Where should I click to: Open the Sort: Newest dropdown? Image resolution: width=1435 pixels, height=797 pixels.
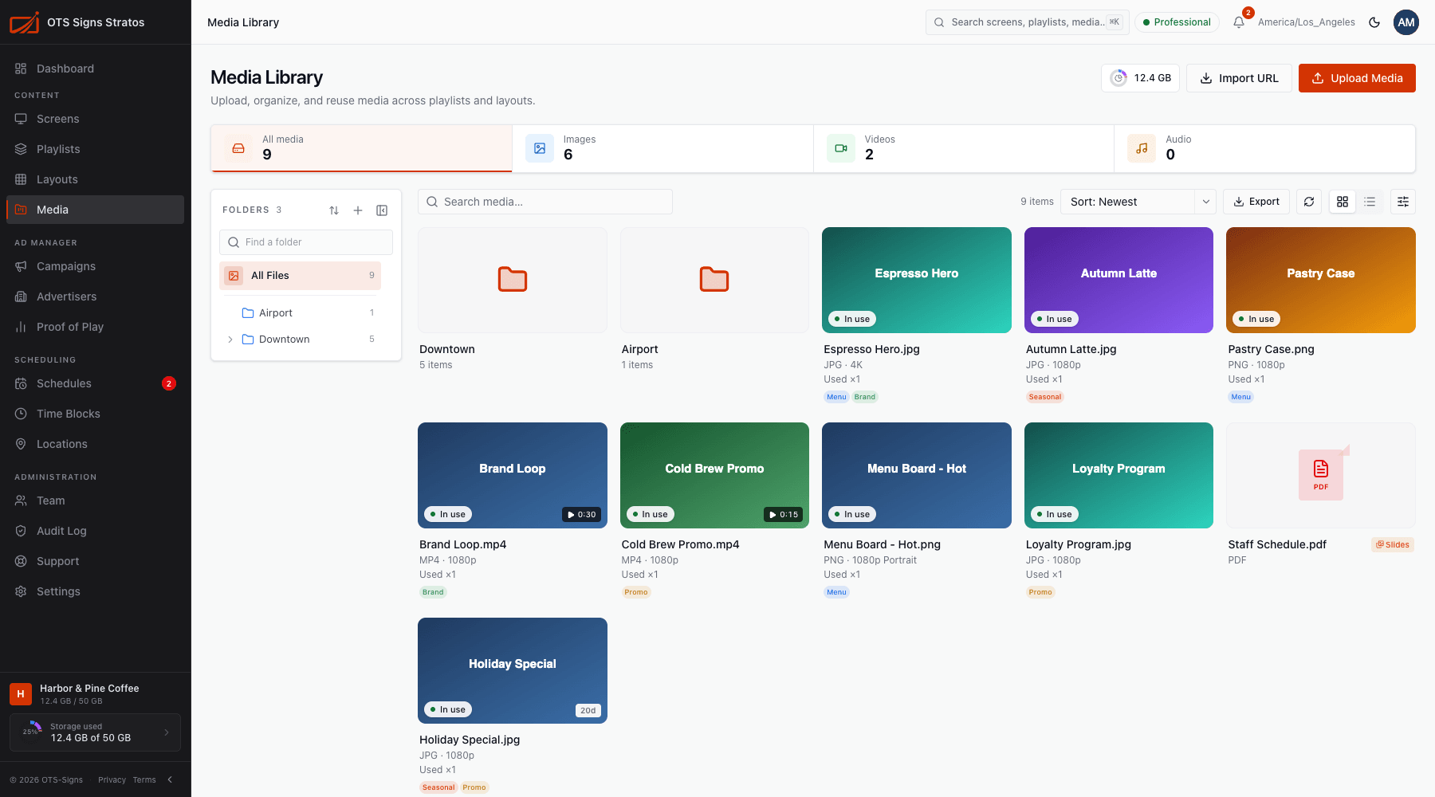point(1138,202)
